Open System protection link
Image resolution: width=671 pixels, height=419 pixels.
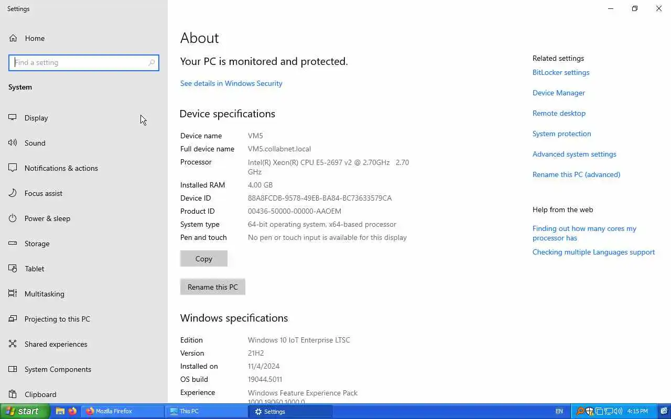(561, 134)
